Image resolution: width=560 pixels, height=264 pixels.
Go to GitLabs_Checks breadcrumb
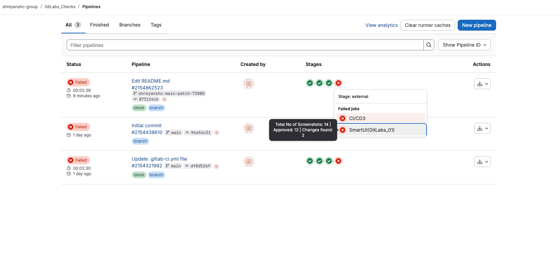tap(60, 7)
